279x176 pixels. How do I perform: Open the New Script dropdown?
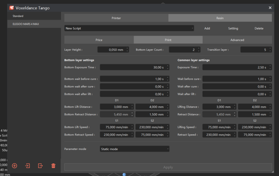click(x=129, y=28)
